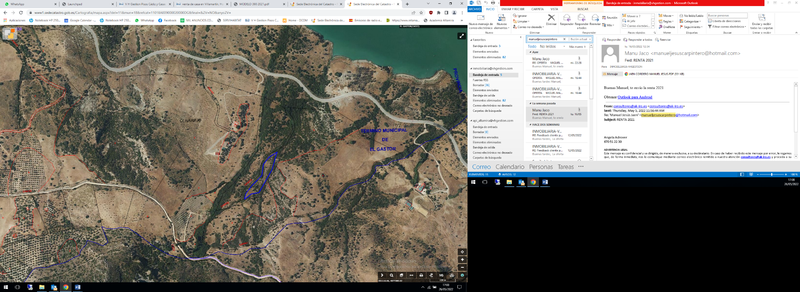Switch the mail filter to No leídos
Viewport: 800px width, 292px height.
click(548, 47)
